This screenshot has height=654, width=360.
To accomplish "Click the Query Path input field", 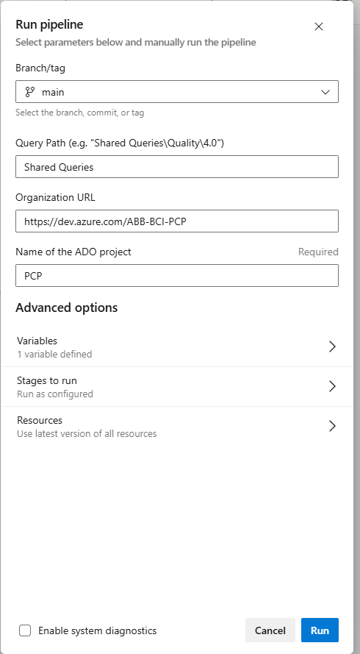I will [177, 167].
